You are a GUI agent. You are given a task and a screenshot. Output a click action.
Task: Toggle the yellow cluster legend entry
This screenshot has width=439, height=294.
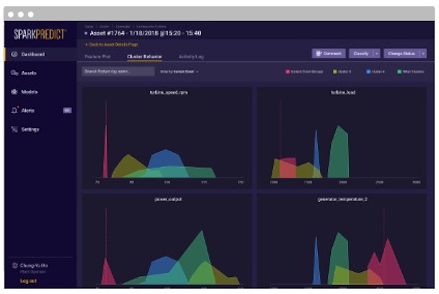(x=342, y=72)
